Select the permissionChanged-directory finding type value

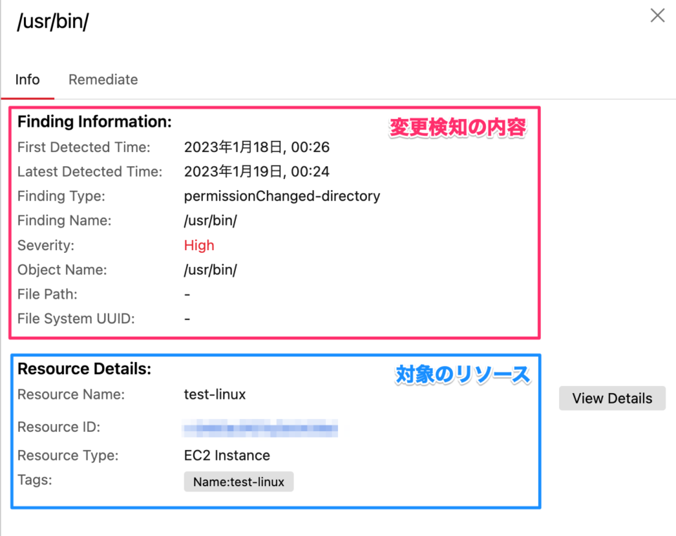pyautogui.click(x=282, y=196)
